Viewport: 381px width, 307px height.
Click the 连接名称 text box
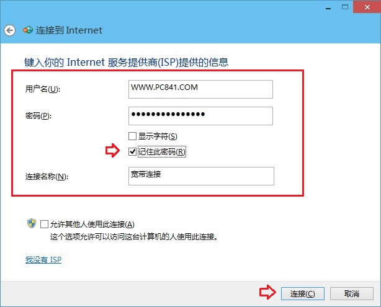pos(200,176)
